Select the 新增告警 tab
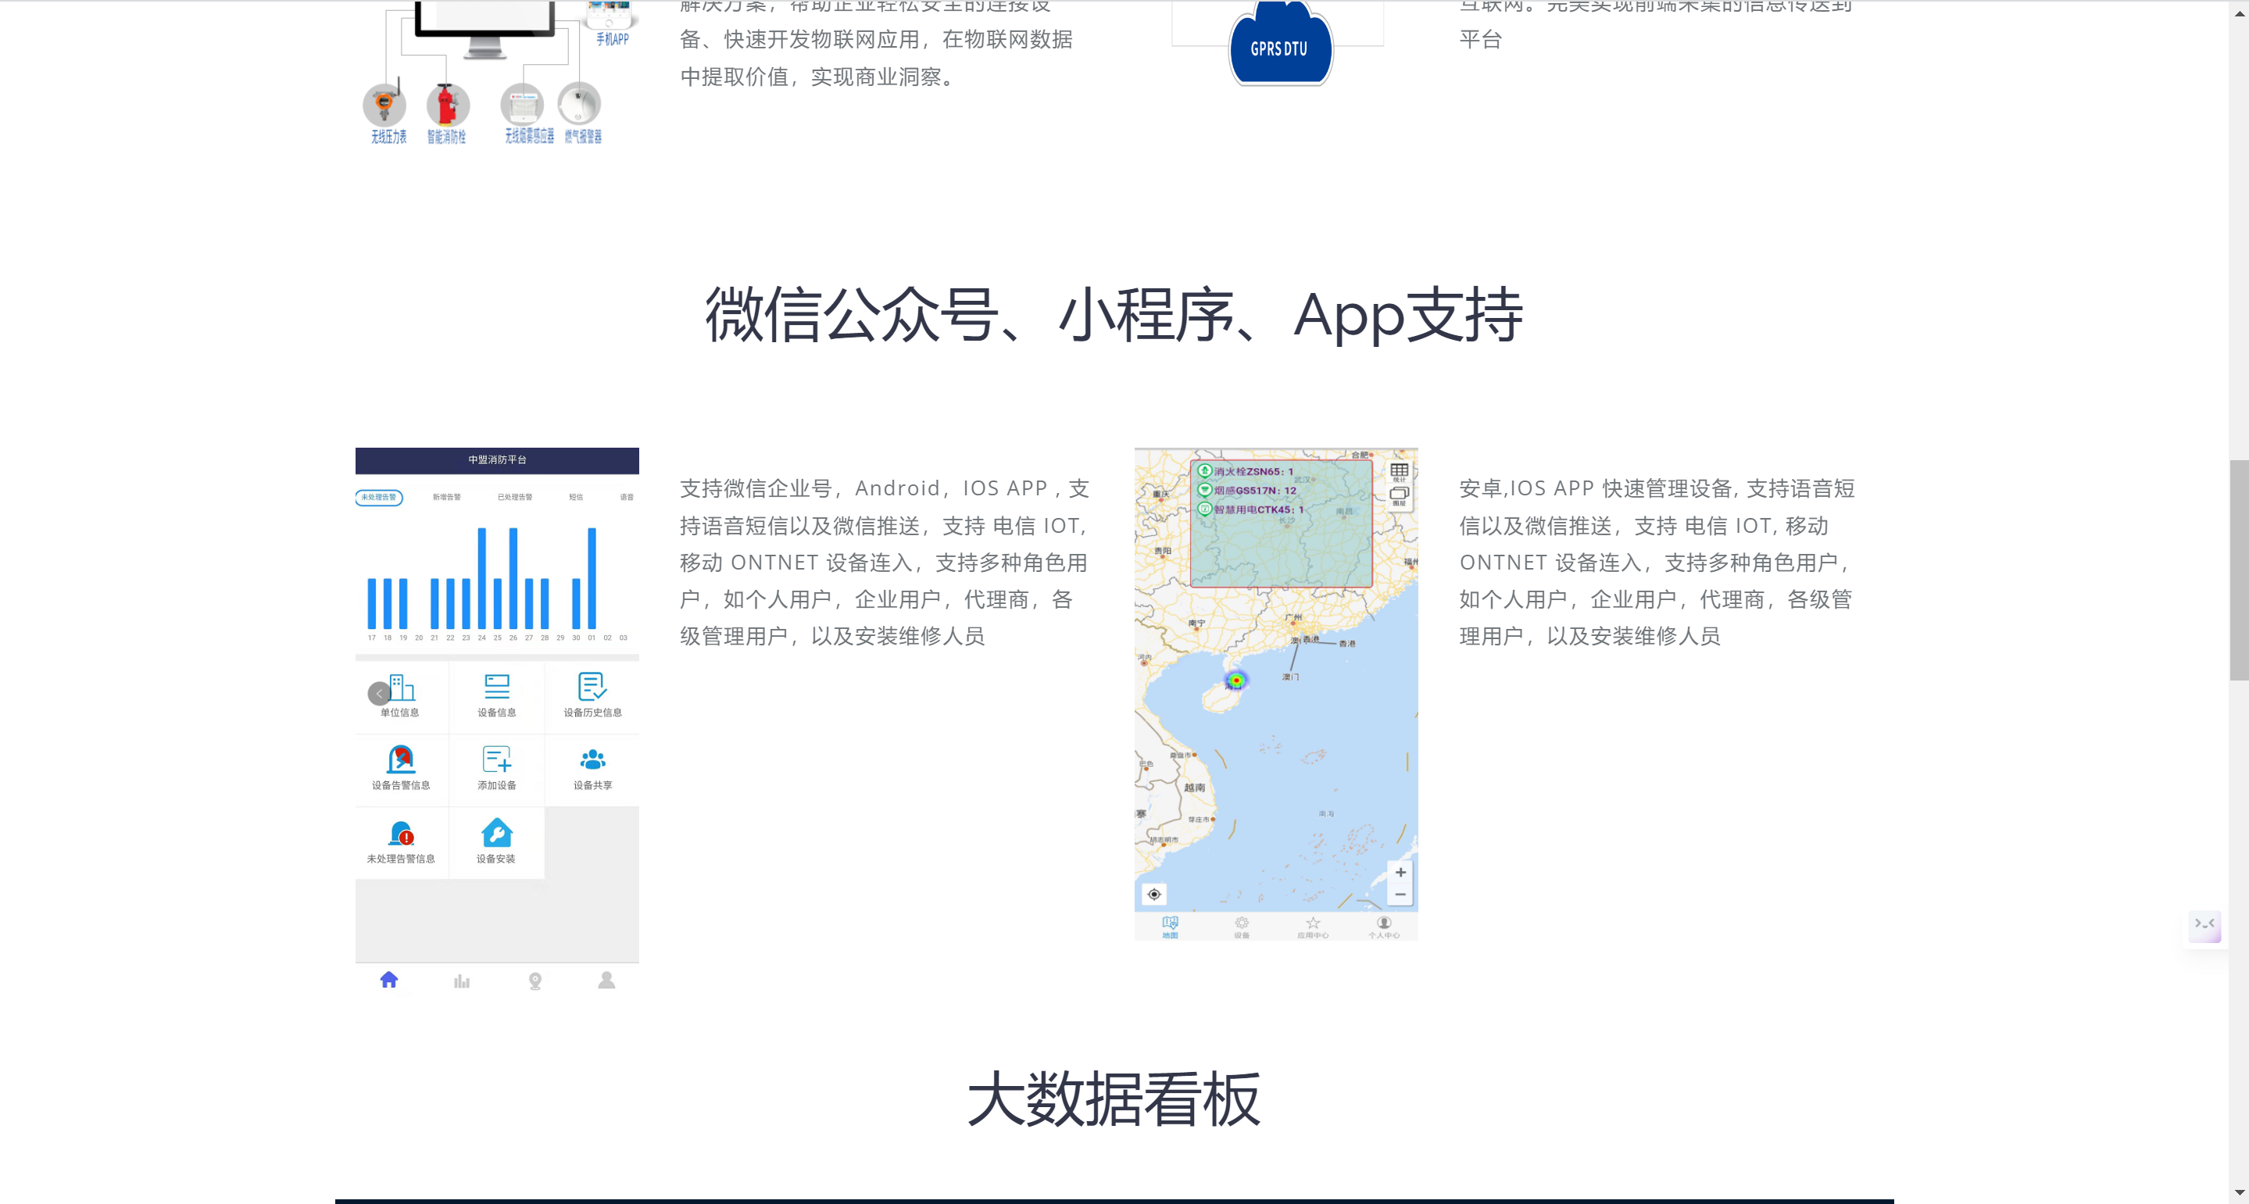2249x1204 pixels. click(447, 498)
